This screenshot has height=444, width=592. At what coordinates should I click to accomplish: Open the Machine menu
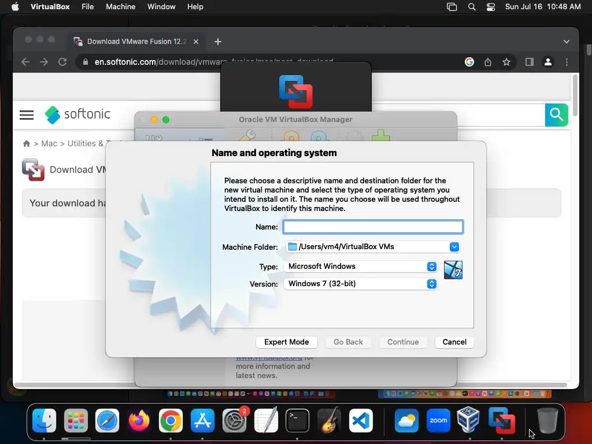120,7
